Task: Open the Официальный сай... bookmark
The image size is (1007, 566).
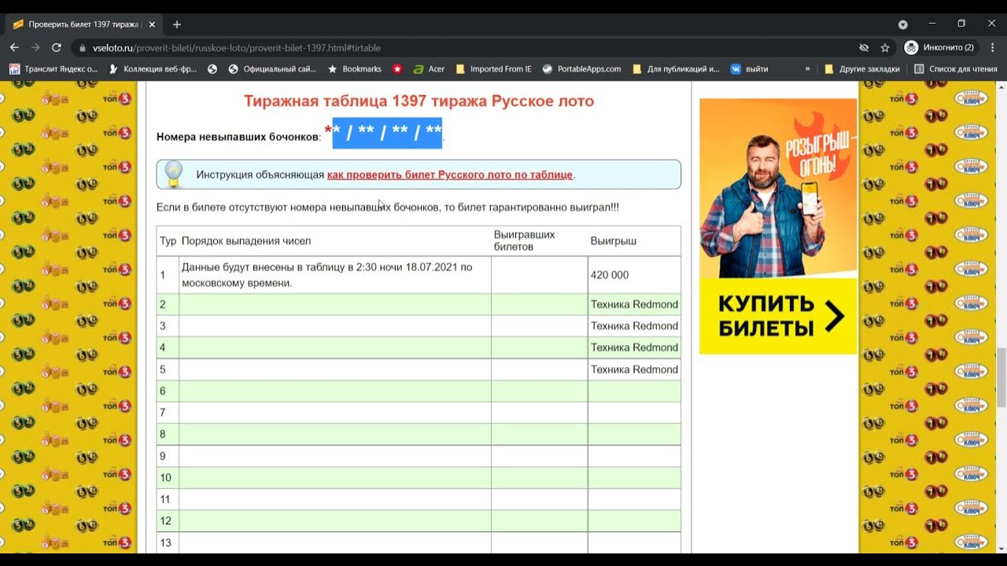Action: (272, 69)
